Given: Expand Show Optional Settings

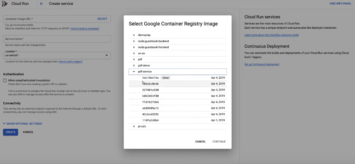Looking at the screenshot, I should (x=23, y=124).
